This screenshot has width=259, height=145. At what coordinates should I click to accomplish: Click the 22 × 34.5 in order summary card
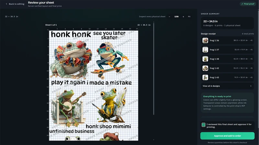pos(227,23)
